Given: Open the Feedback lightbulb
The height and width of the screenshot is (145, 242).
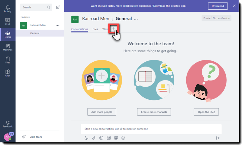Looking at the screenshot, I should (8, 124).
